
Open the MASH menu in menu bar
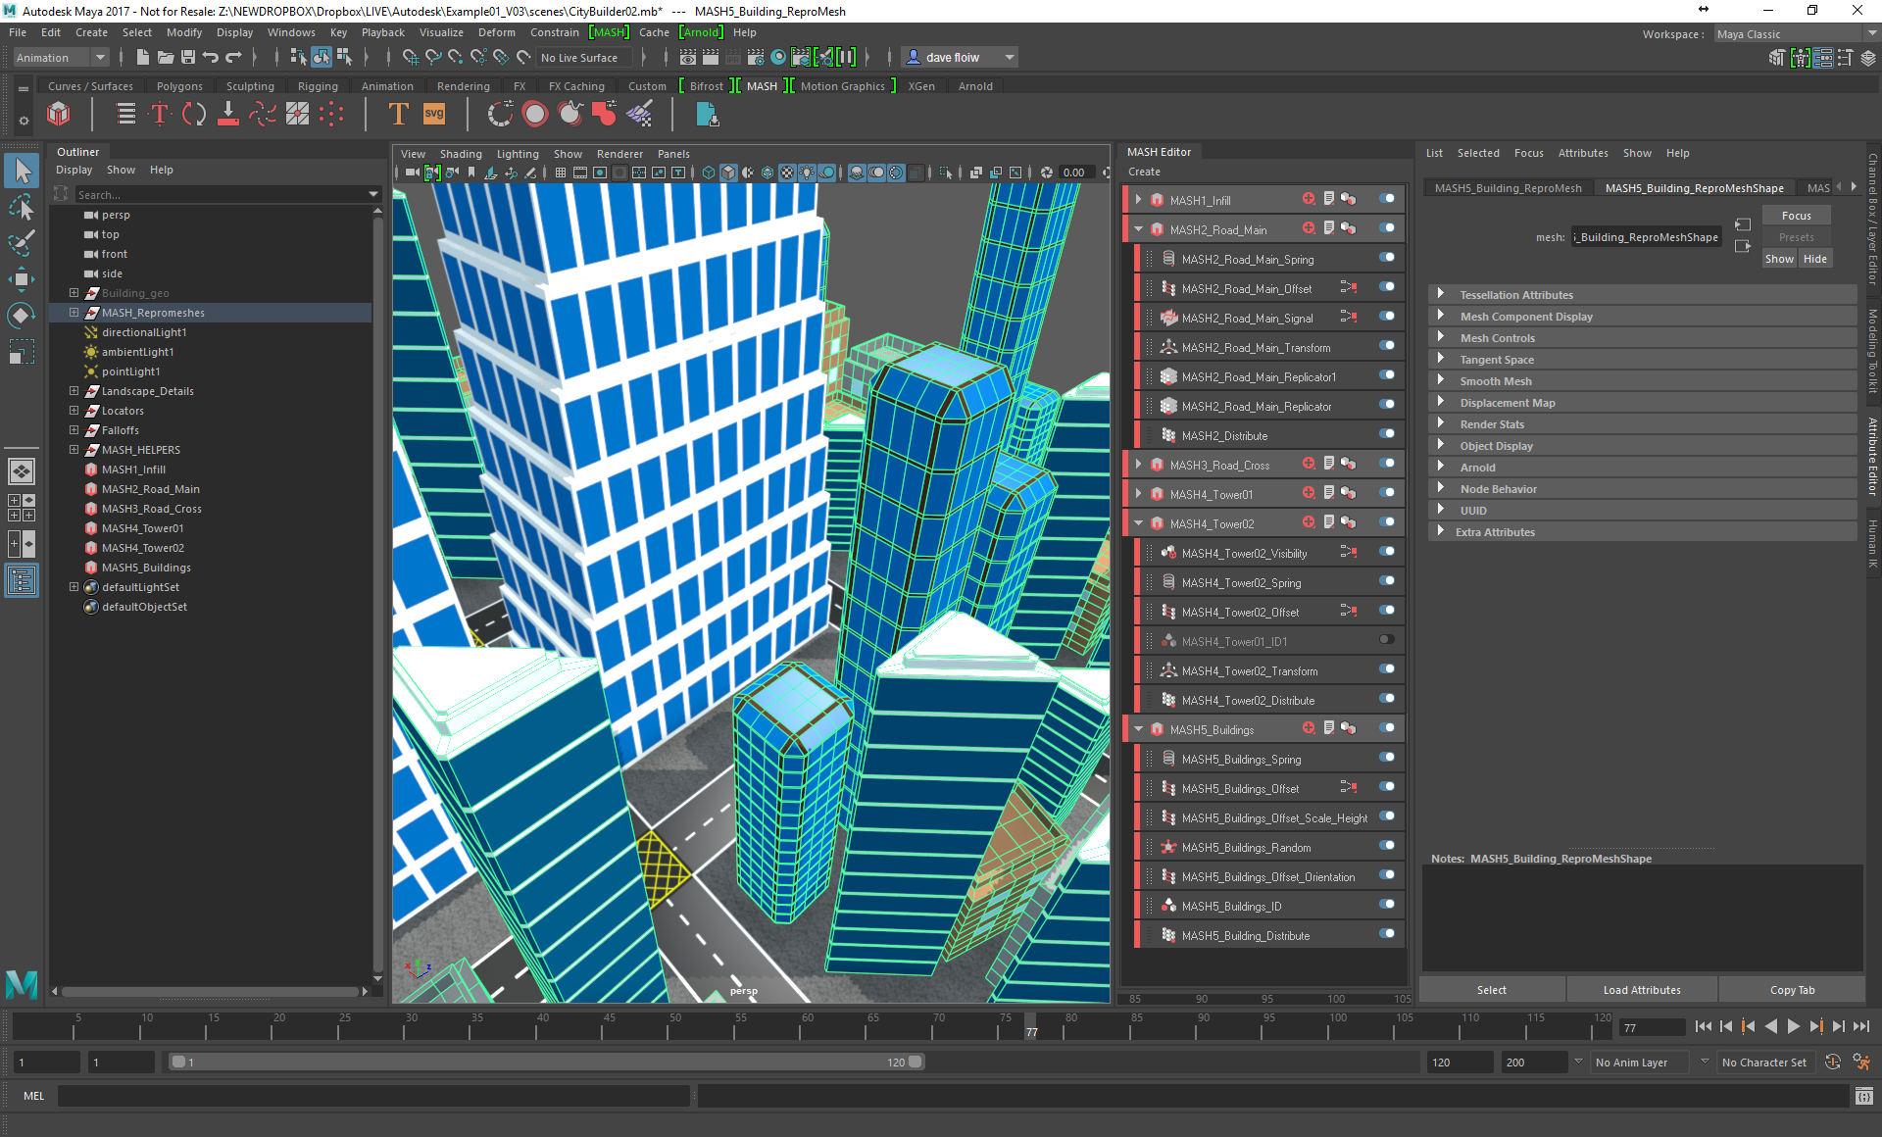[613, 33]
